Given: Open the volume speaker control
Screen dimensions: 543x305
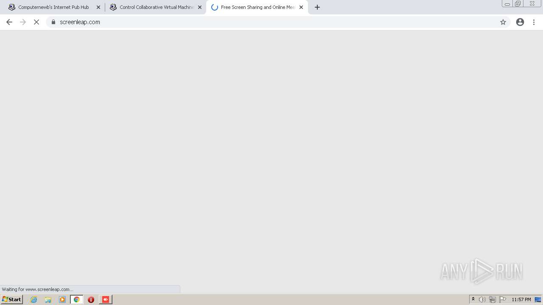Looking at the screenshot, I should coord(482,299).
